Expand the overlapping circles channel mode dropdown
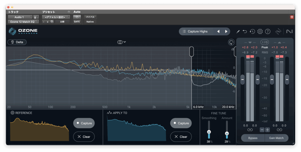301x152 pixels. pyautogui.click(x=121, y=42)
